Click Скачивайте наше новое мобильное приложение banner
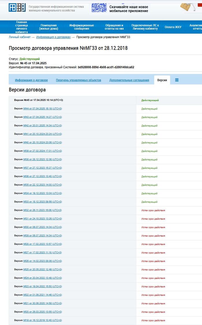Viewport: 202px width, 325px height. (128, 9)
